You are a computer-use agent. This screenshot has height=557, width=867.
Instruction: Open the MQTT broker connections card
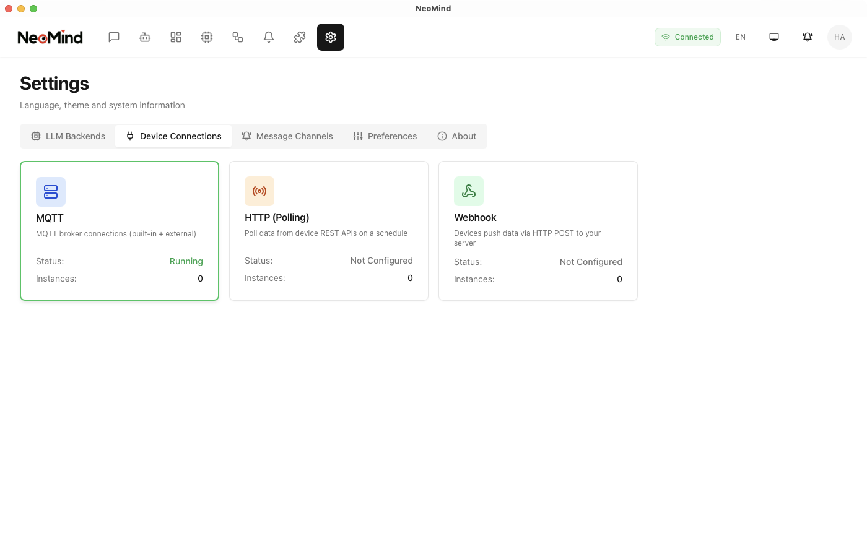point(120,230)
